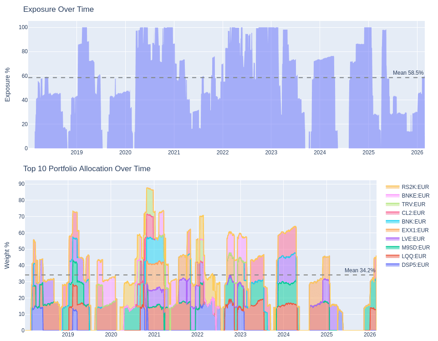This screenshot has height=341, width=438.
Task: Click the Exposure Over Time title
Action: tap(58, 9)
